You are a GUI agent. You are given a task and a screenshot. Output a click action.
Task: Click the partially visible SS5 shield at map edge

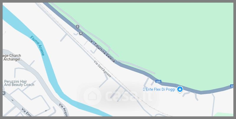coord(232,86)
